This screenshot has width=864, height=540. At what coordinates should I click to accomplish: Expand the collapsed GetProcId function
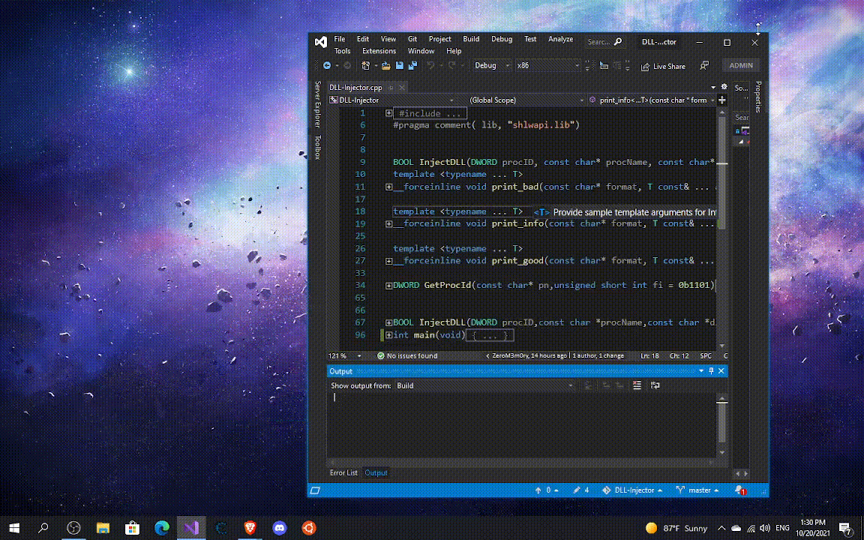click(x=388, y=286)
